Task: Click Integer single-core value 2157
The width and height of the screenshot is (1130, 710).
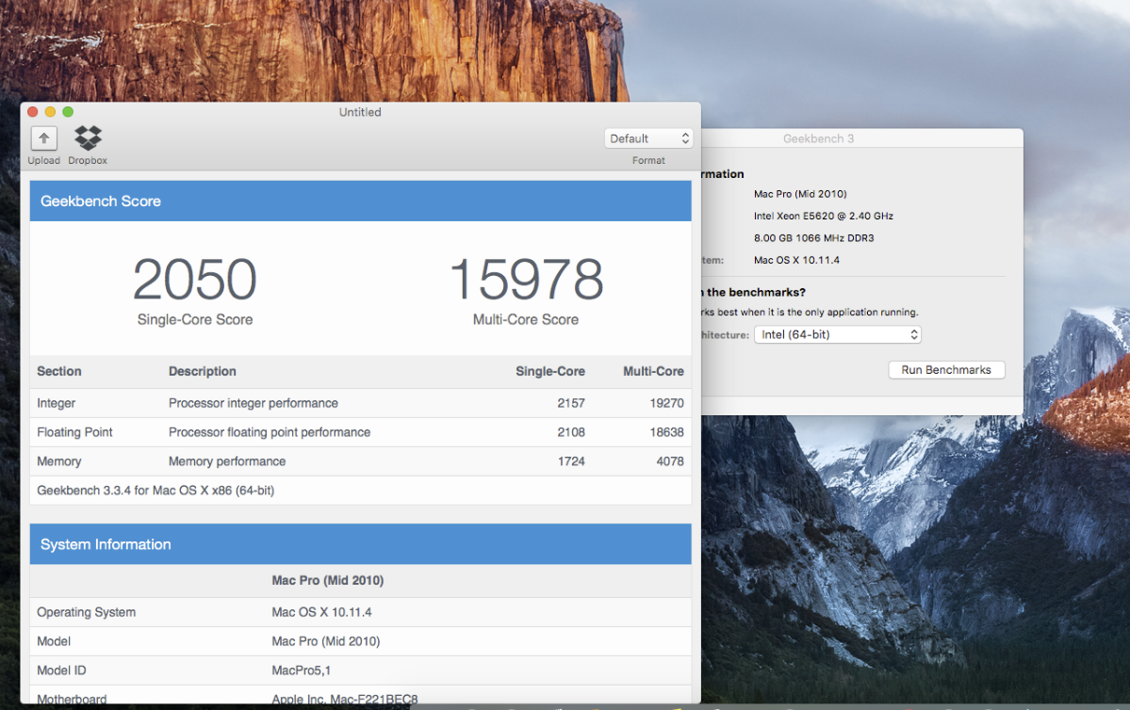Action: (571, 403)
